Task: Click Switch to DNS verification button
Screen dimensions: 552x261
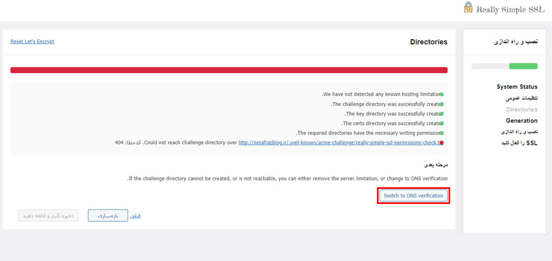Action: (413, 196)
